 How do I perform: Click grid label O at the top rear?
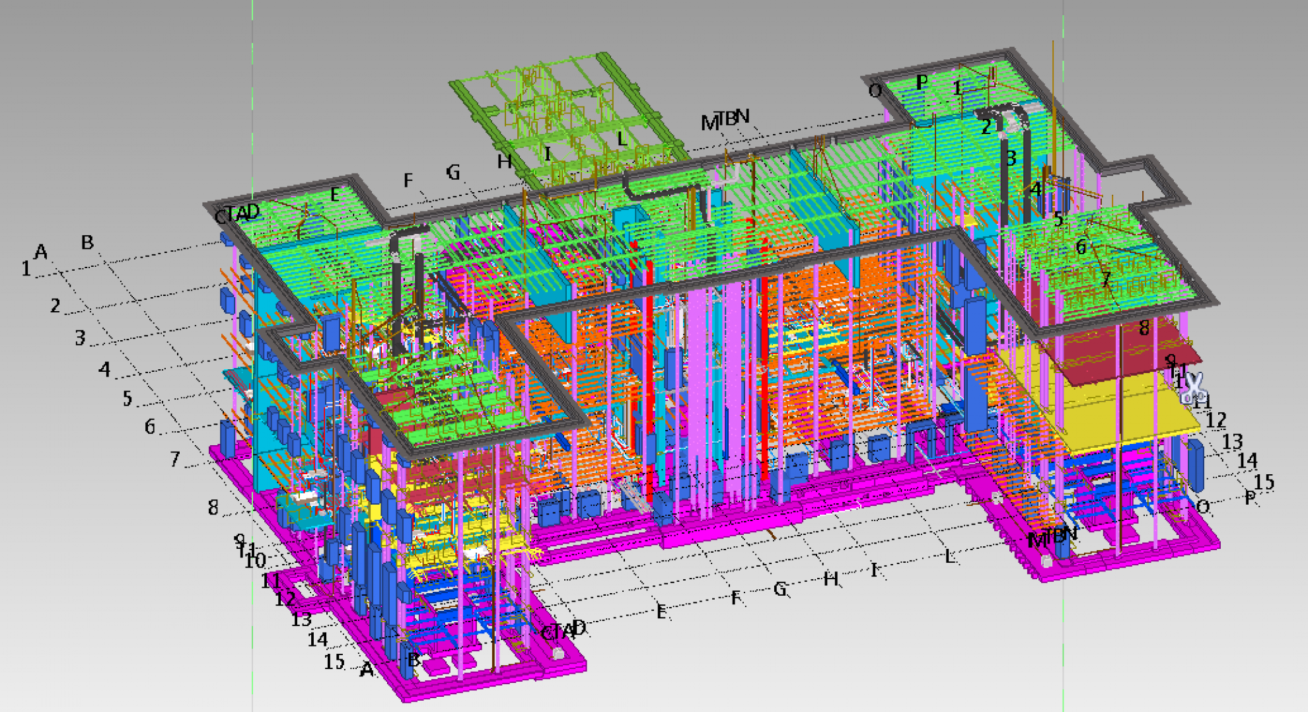click(875, 90)
